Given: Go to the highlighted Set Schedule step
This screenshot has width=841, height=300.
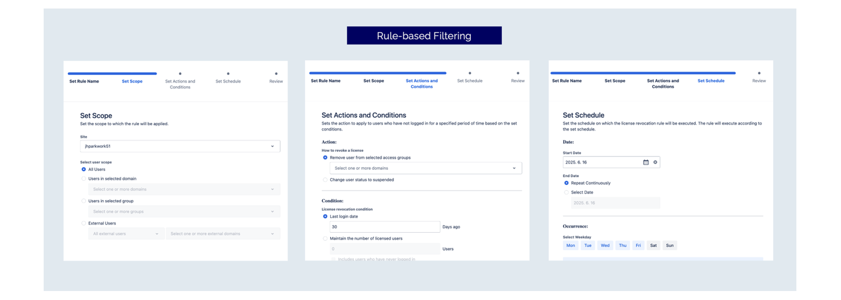Looking at the screenshot, I should 711,81.
